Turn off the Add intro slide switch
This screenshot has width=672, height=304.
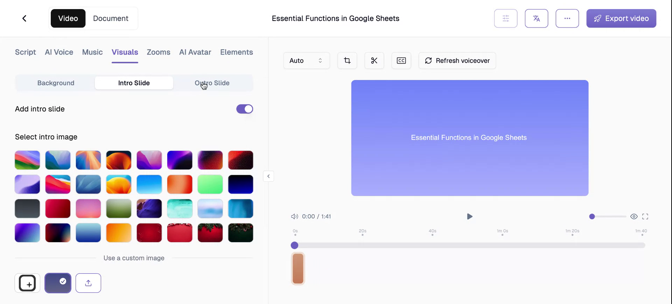(x=245, y=109)
